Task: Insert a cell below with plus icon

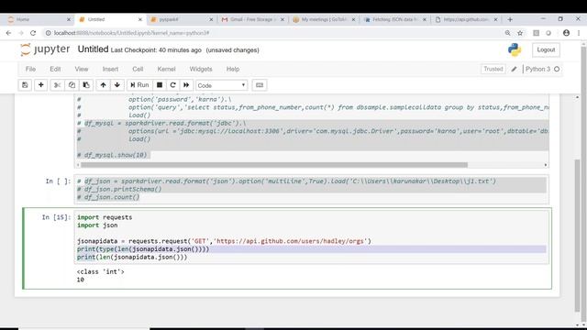Action: pos(40,85)
